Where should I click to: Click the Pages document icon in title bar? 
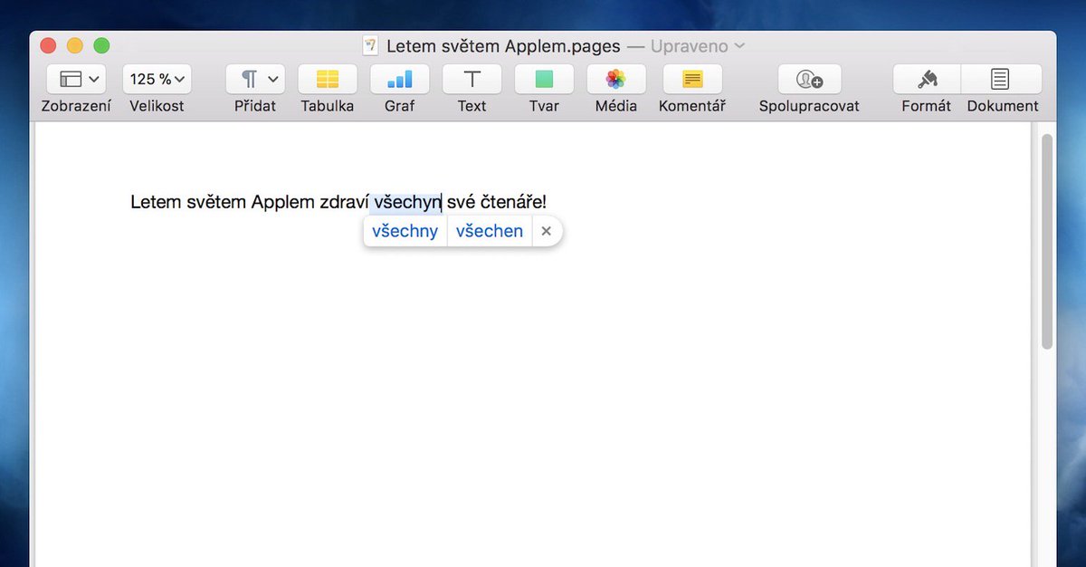(x=370, y=45)
